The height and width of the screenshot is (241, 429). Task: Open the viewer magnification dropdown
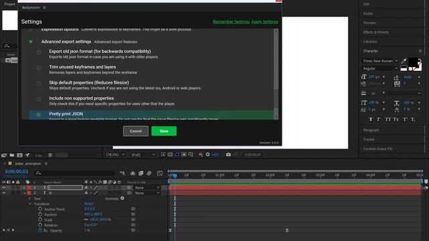(115, 155)
